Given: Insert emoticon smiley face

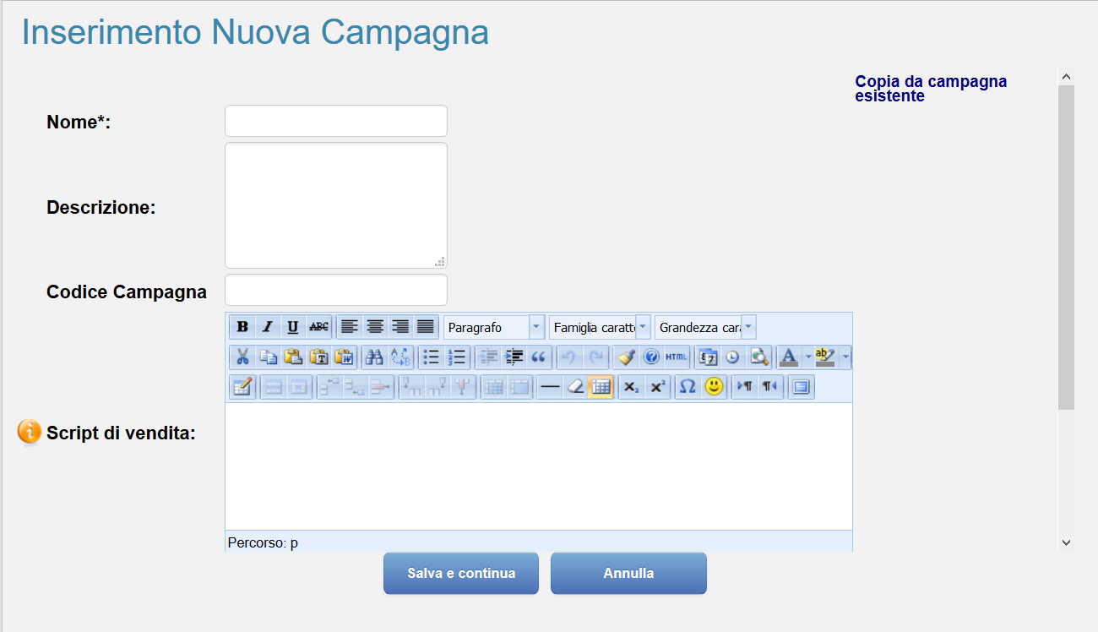Looking at the screenshot, I should click(715, 387).
